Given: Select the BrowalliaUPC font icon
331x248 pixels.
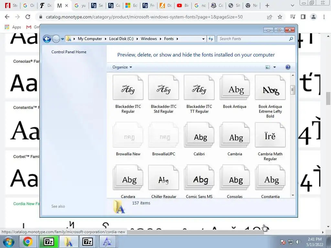Looking at the screenshot, I should tap(163, 135).
